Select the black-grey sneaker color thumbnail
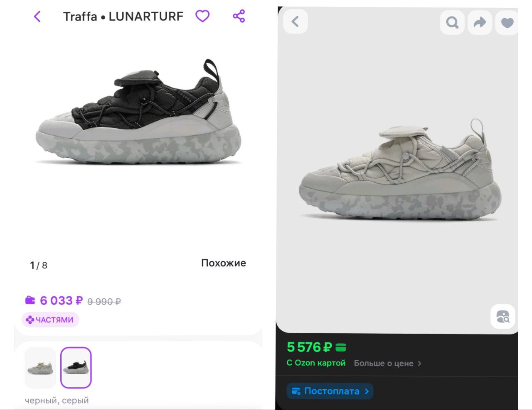532x410 pixels. pyautogui.click(x=76, y=368)
